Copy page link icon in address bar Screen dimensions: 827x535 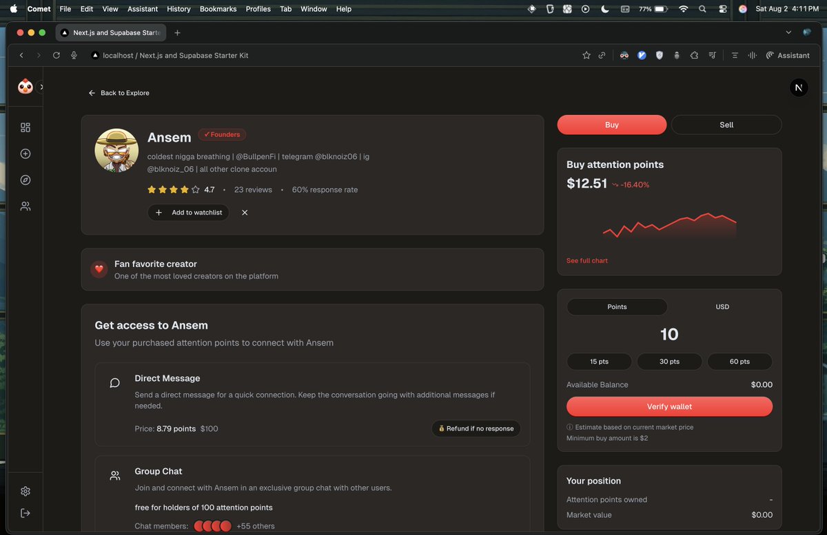tap(602, 55)
